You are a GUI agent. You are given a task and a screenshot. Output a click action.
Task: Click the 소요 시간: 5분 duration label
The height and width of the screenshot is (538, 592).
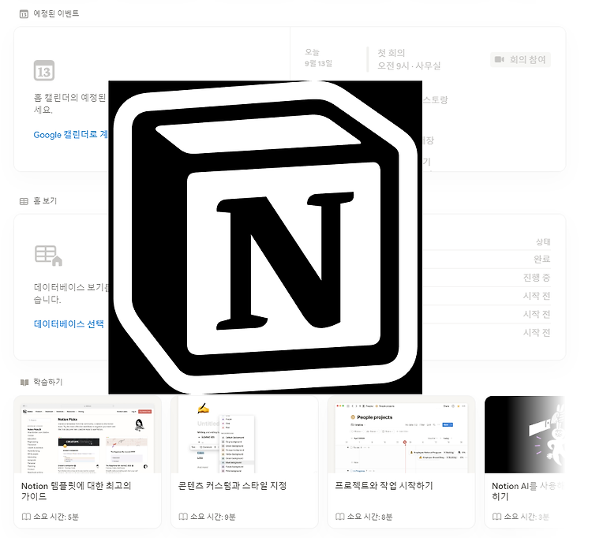coord(56,517)
